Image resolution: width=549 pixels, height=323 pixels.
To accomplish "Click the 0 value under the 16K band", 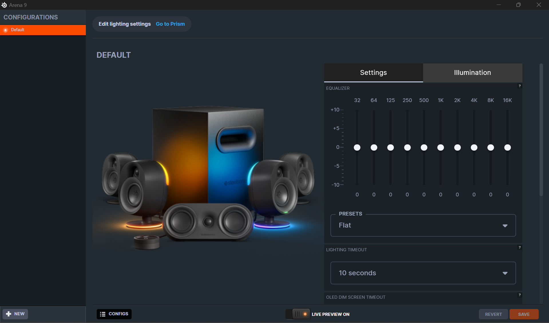I will pos(508,195).
